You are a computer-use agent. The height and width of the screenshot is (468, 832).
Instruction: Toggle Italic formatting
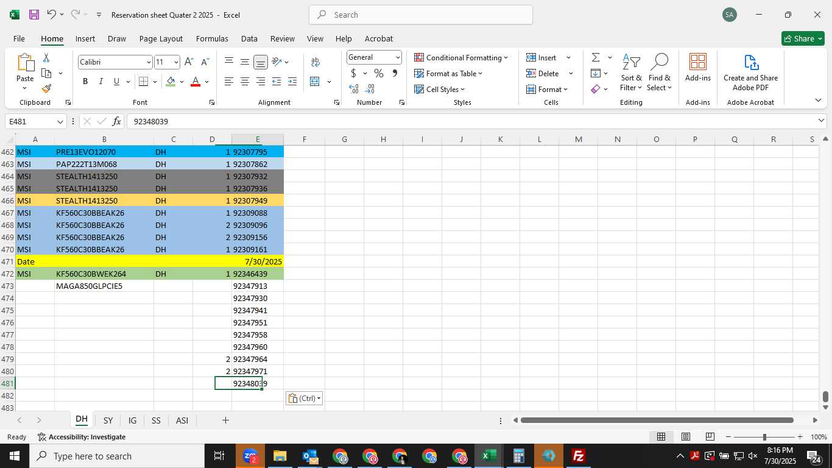tap(101, 82)
